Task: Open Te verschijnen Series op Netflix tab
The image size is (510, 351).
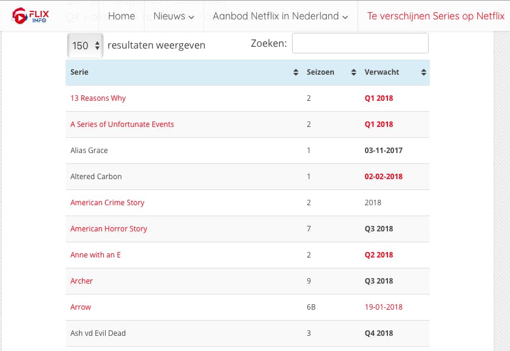Action: coord(435,16)
